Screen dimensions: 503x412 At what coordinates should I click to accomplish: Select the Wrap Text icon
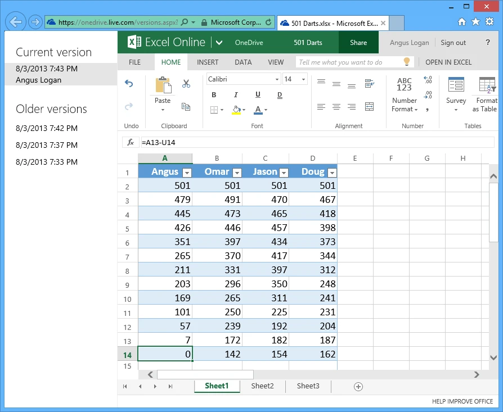coord(369,83)
